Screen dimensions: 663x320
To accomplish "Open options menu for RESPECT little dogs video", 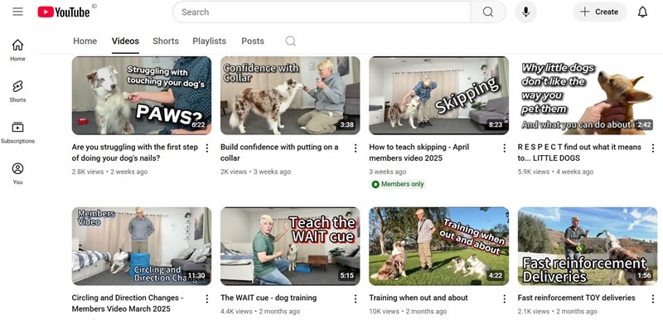I will [653, 148].
